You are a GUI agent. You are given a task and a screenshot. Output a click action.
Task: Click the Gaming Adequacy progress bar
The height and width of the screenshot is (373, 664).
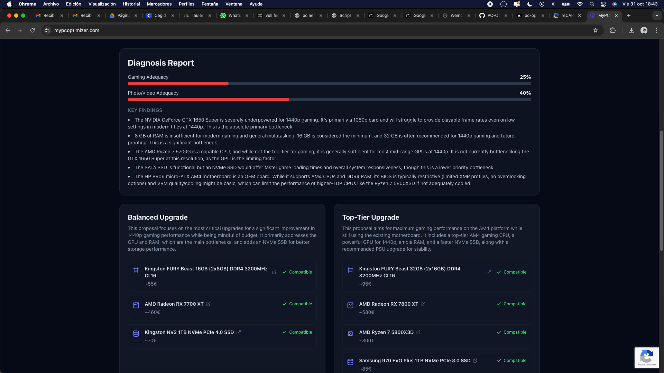click(x=329, y=84)
